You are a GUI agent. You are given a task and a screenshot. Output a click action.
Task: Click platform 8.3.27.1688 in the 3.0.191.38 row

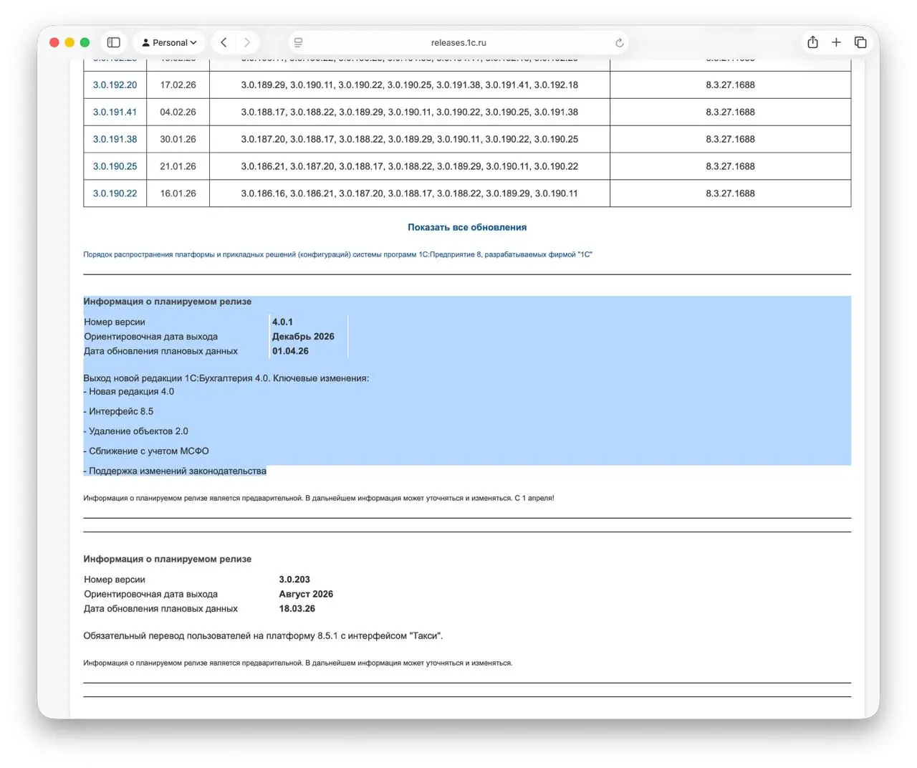tap(730, 139)
